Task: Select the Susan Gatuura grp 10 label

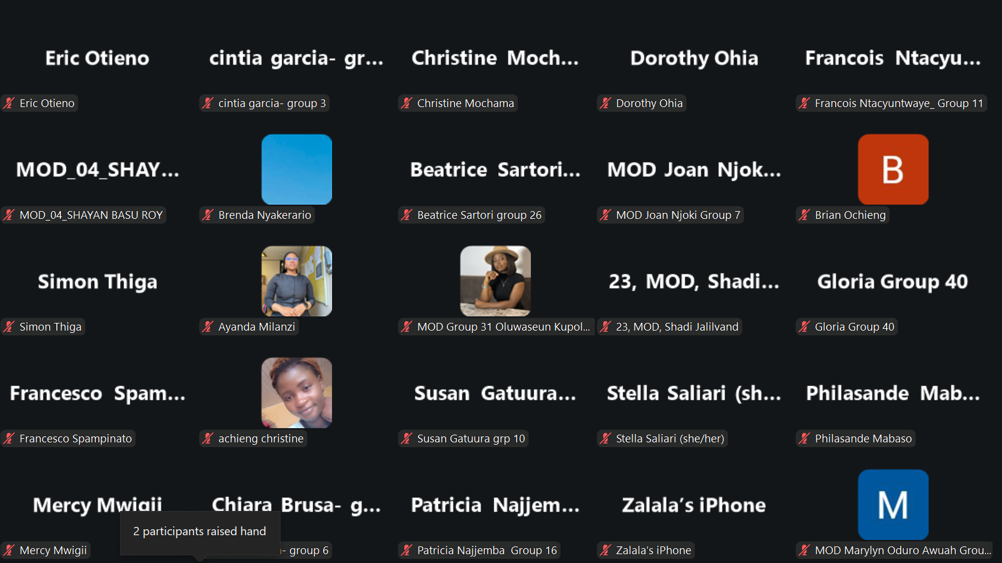Action: tap(471, 438)
